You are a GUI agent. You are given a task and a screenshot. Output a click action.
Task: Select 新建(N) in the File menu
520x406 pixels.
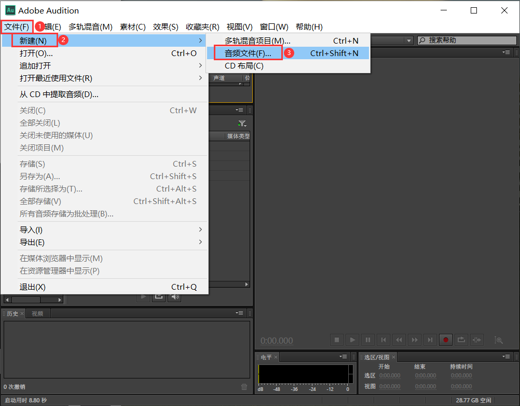pos(104,41)
